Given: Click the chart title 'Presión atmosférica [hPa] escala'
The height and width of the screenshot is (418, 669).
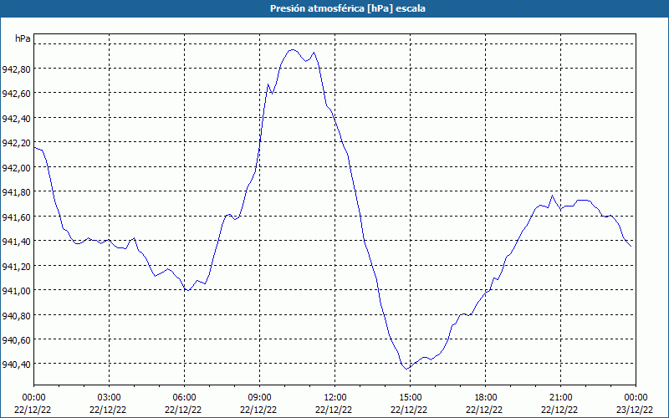Looking at the screenshot, I should (x=348, y=8).
